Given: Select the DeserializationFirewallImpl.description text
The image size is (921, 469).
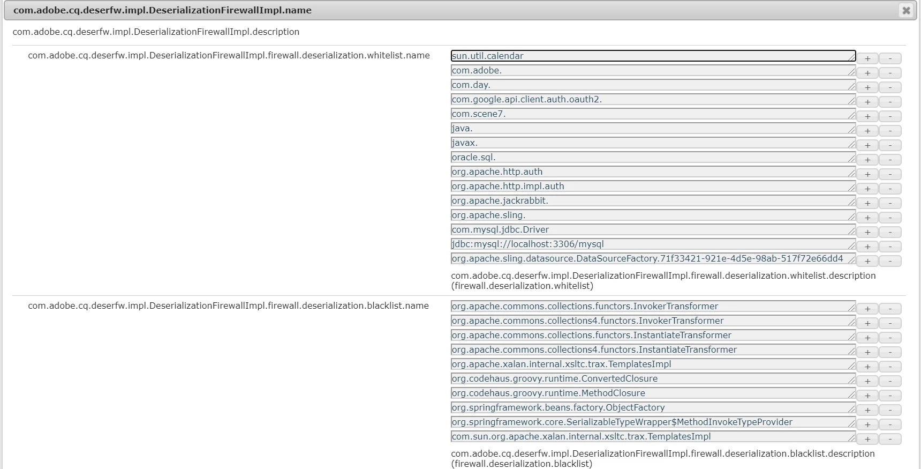Looking at the screenshot, I should pos(156,32).
